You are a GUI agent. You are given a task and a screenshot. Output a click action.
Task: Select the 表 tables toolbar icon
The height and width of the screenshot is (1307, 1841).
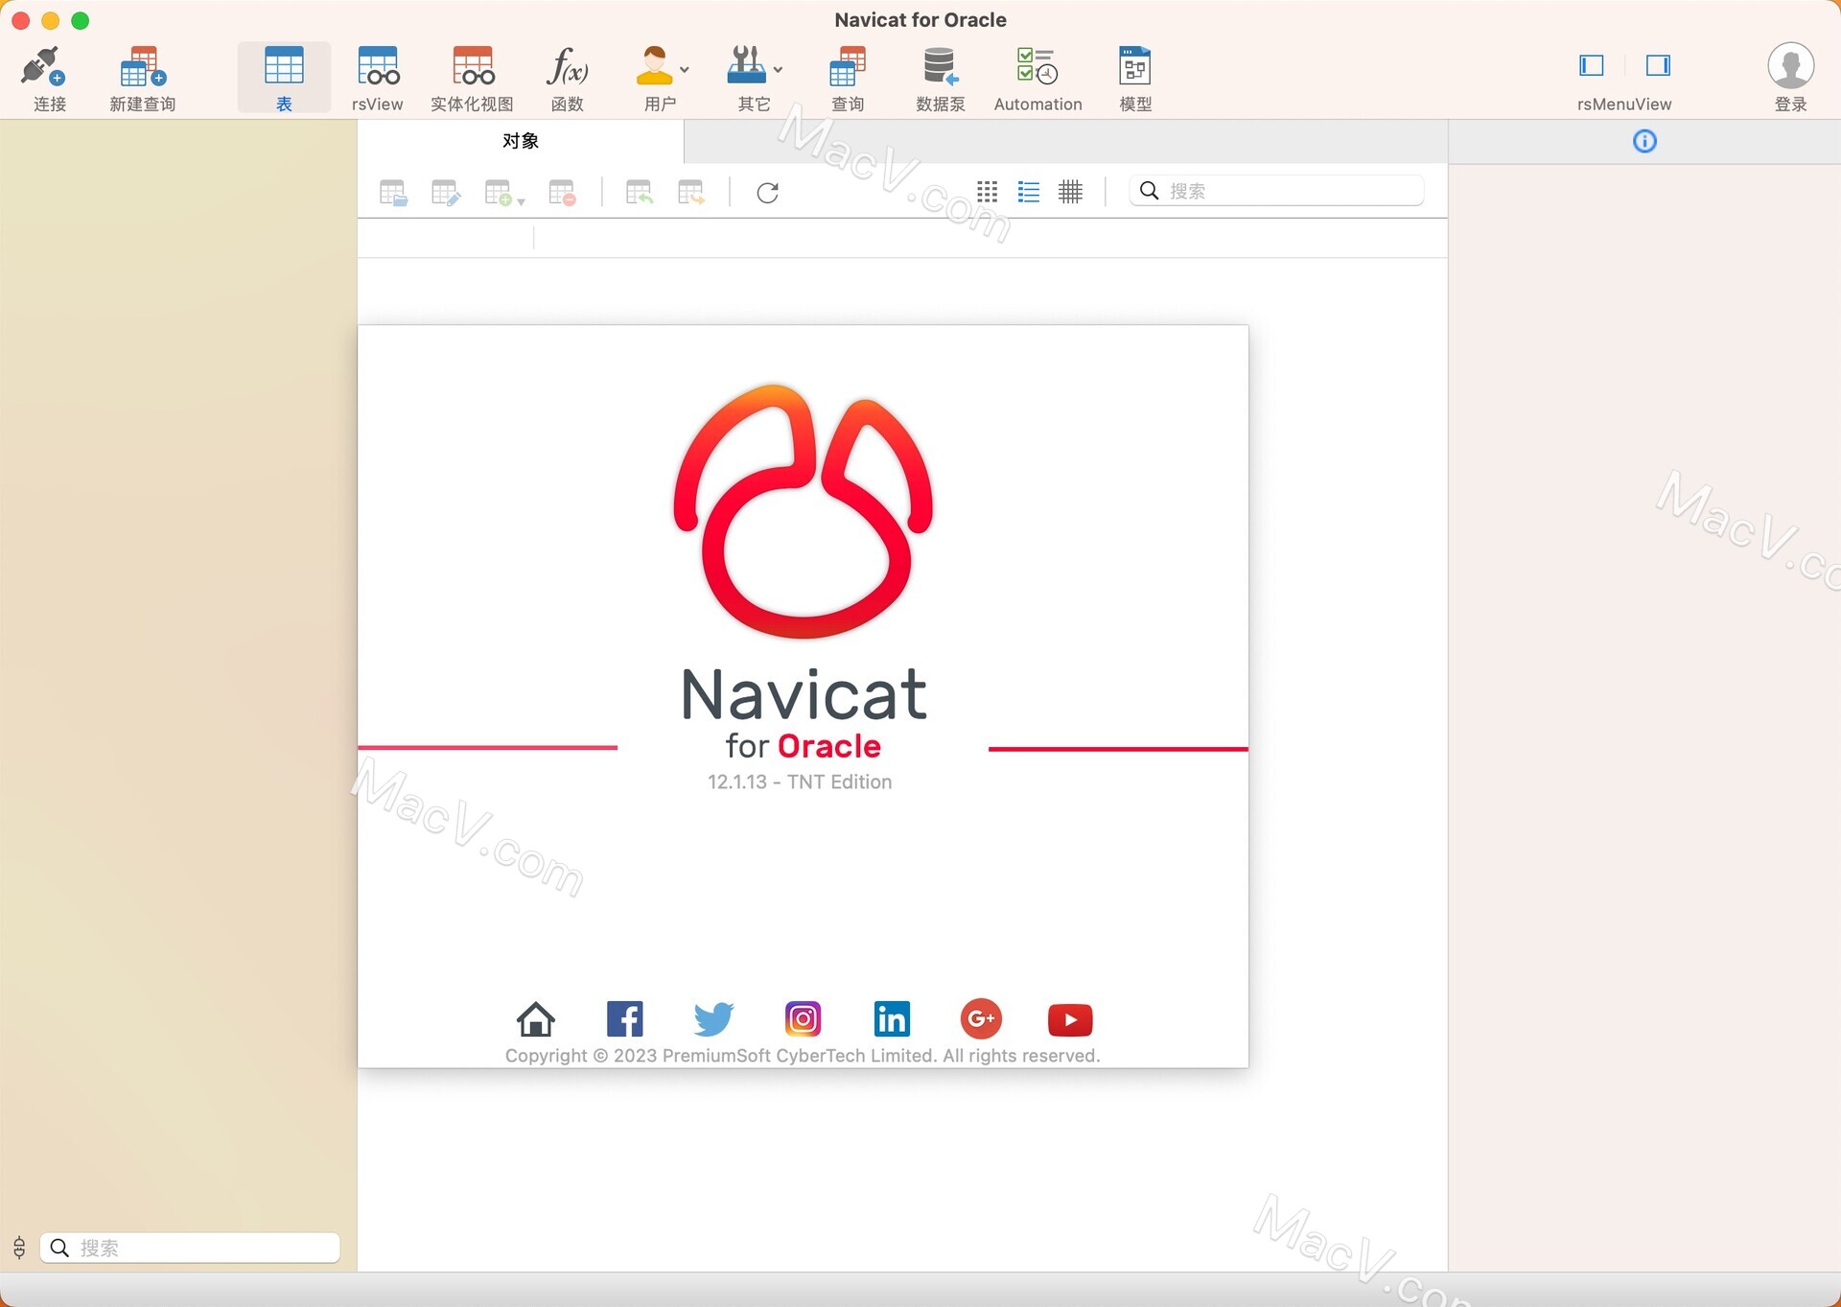tap(284, 67)
